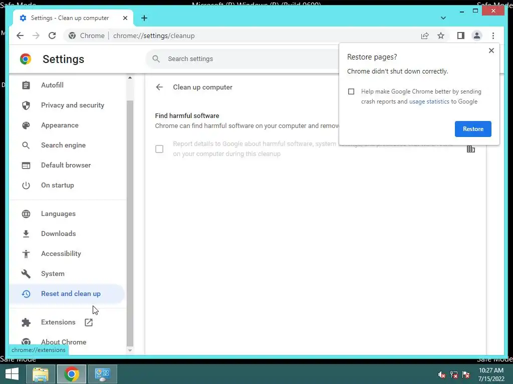Click the Restore button
Viewport: 513px width, 384px height.
click(473, 129)
